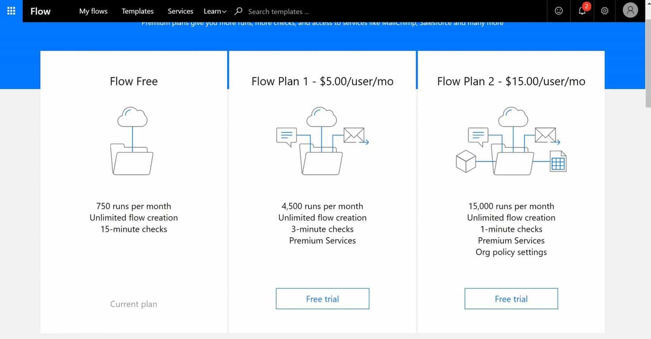This screenshot has width=651, height=339.
Task: Click the search magnifier icon
Action: [238, 11]
